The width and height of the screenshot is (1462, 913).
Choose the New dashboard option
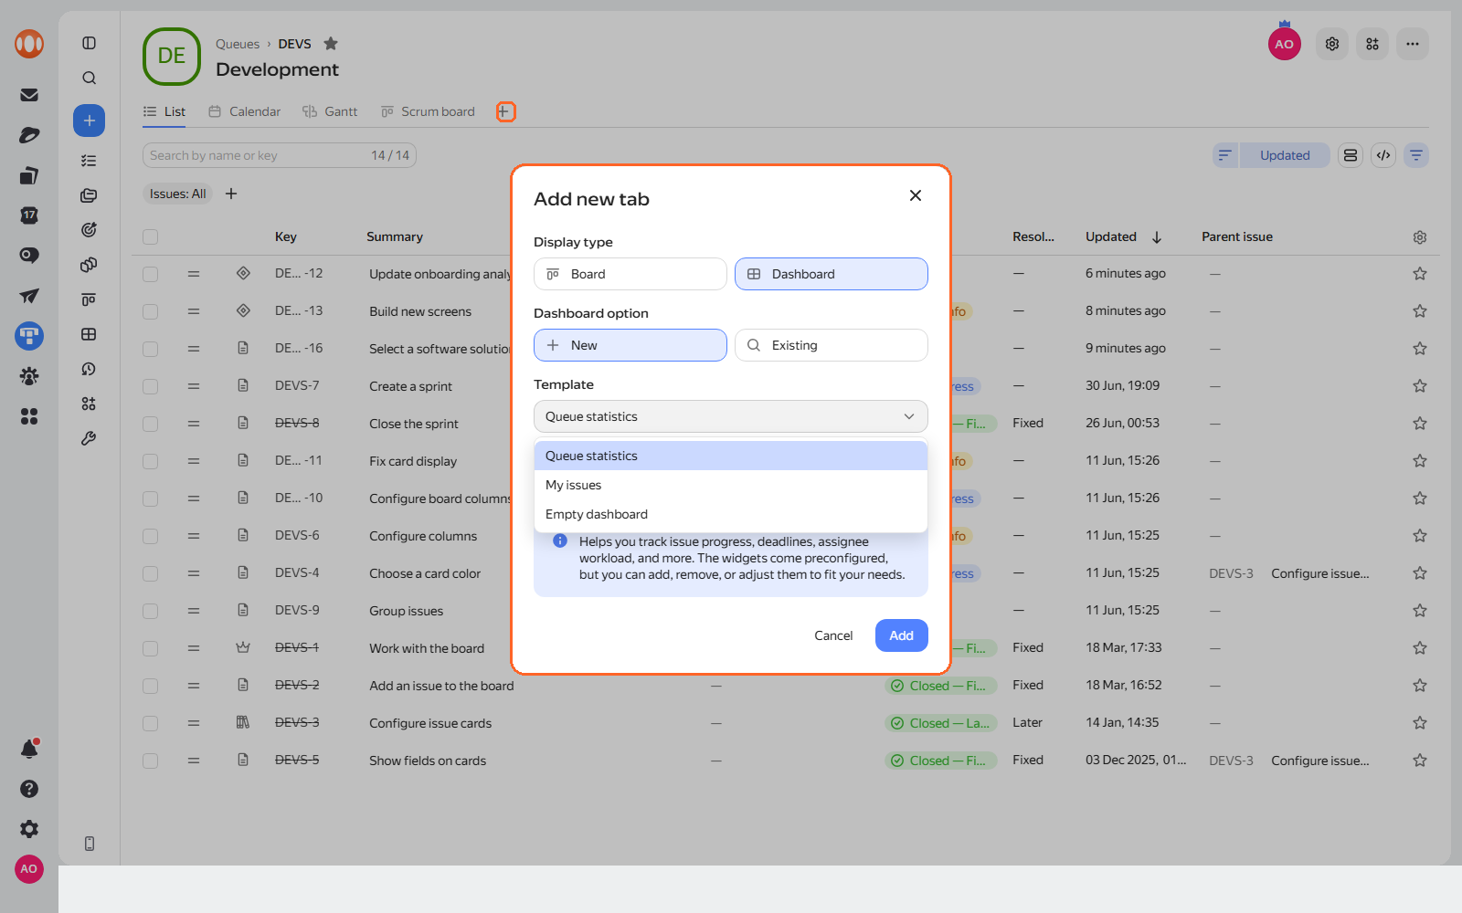pos(630,345)
